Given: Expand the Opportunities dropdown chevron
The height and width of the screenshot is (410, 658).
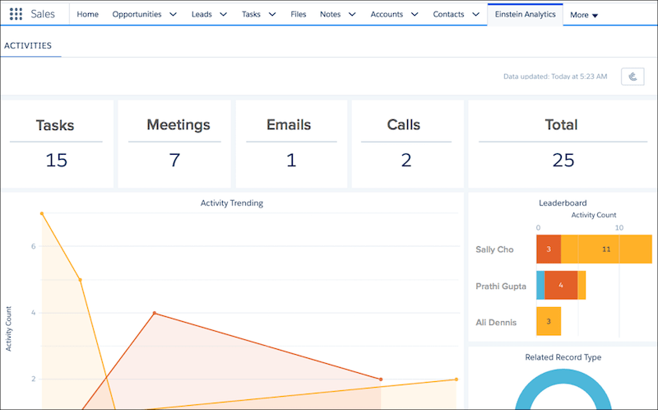Looking at the screenshot, I should pos(173,14).
